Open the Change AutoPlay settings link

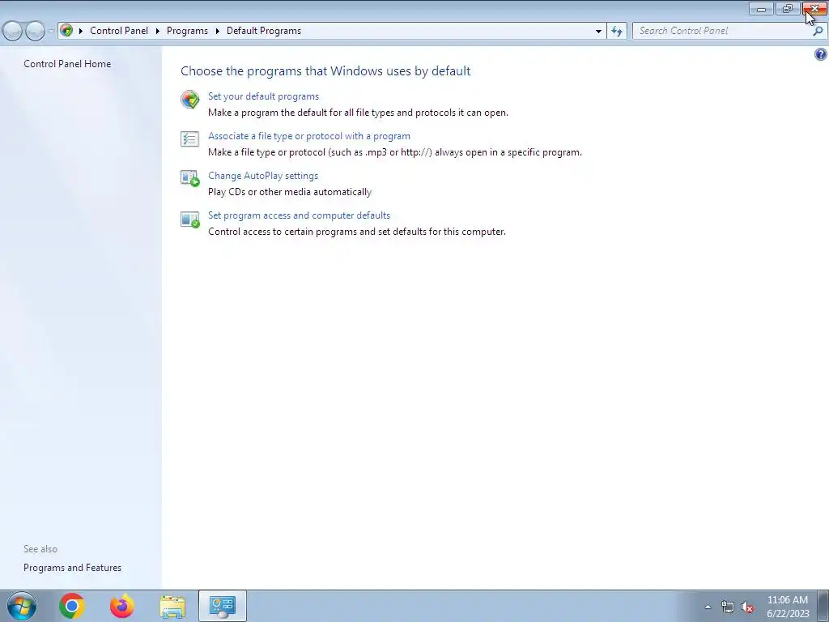(x=263, y=176)
